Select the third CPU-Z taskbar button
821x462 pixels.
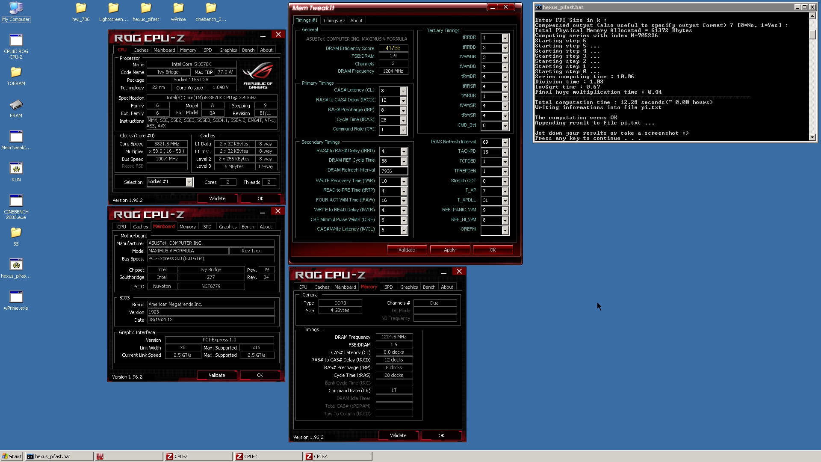[x=338, y=456]
